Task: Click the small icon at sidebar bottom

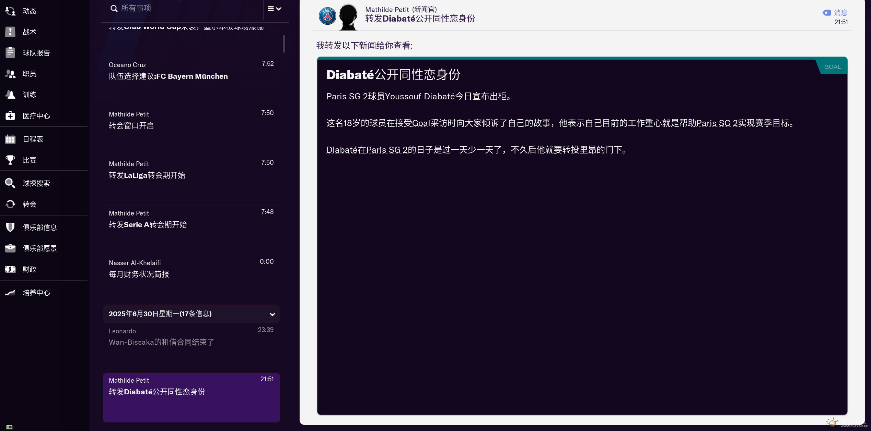Action: [9, 427]
